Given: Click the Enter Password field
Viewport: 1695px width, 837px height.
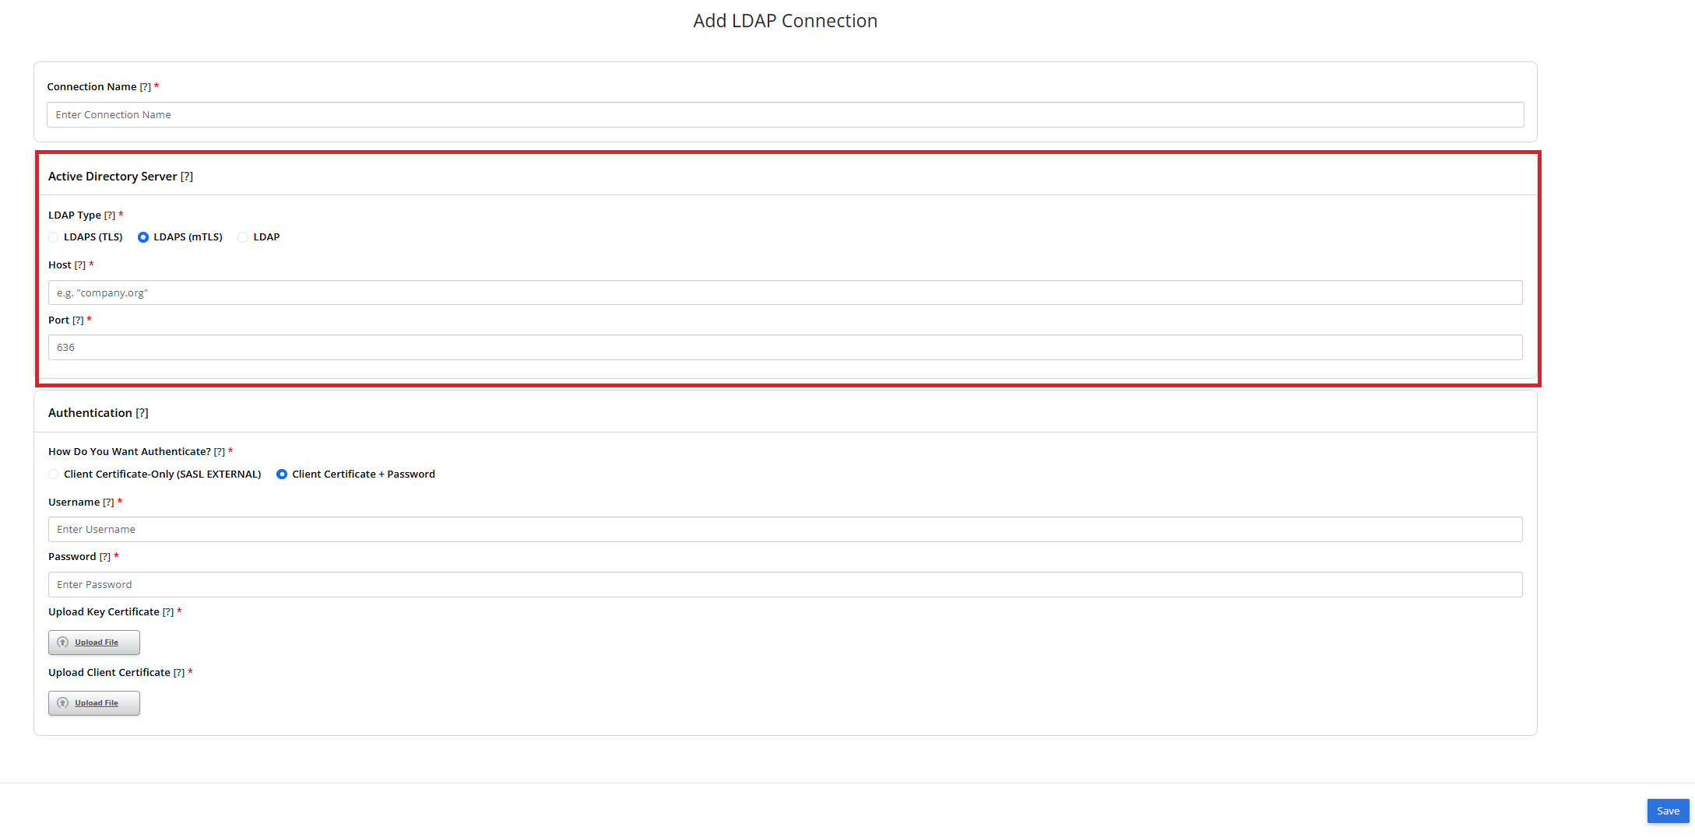Looking at the screenshot, I should coord(786,584).
